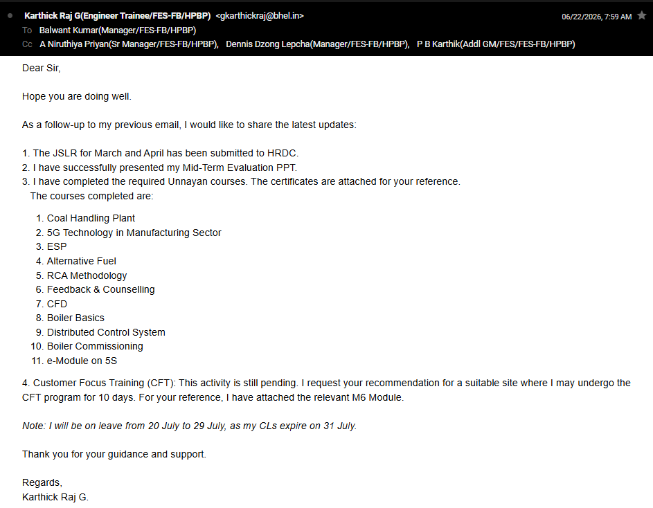Image resolution: width=653 pixels, height=508 pixels.
Task: Open sender Karthick Raj G contact name
Action: point(118,16)
